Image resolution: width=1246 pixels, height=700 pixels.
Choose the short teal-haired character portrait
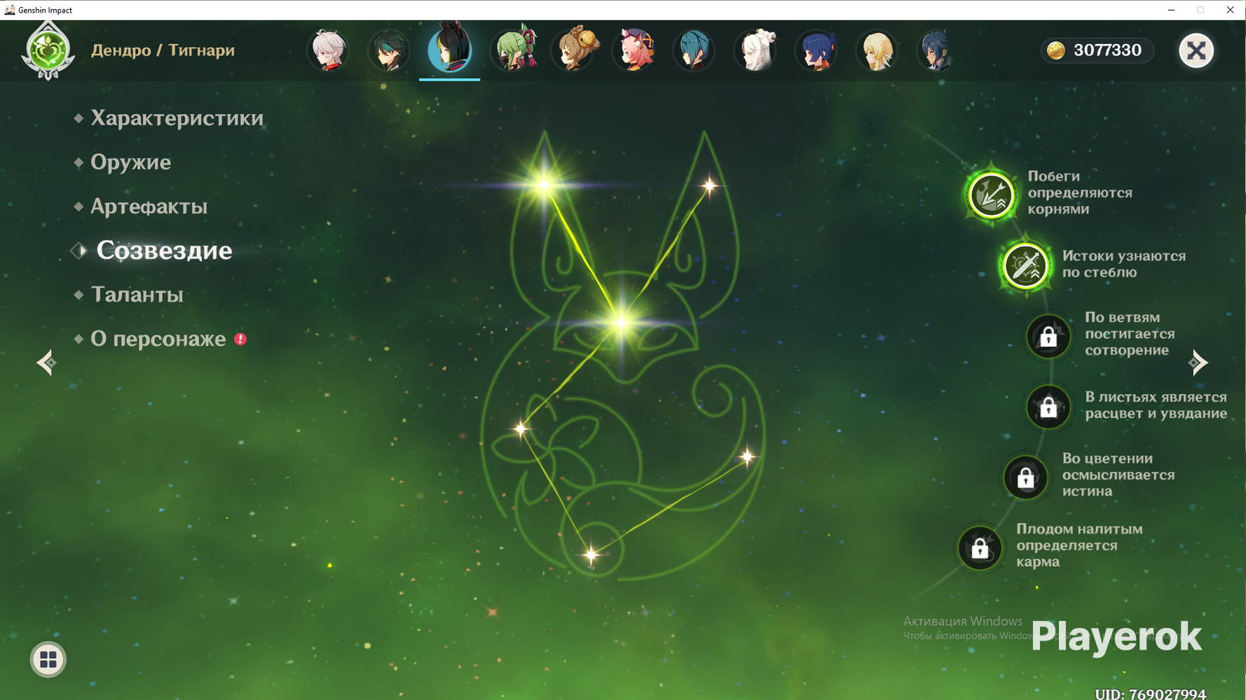694,50
